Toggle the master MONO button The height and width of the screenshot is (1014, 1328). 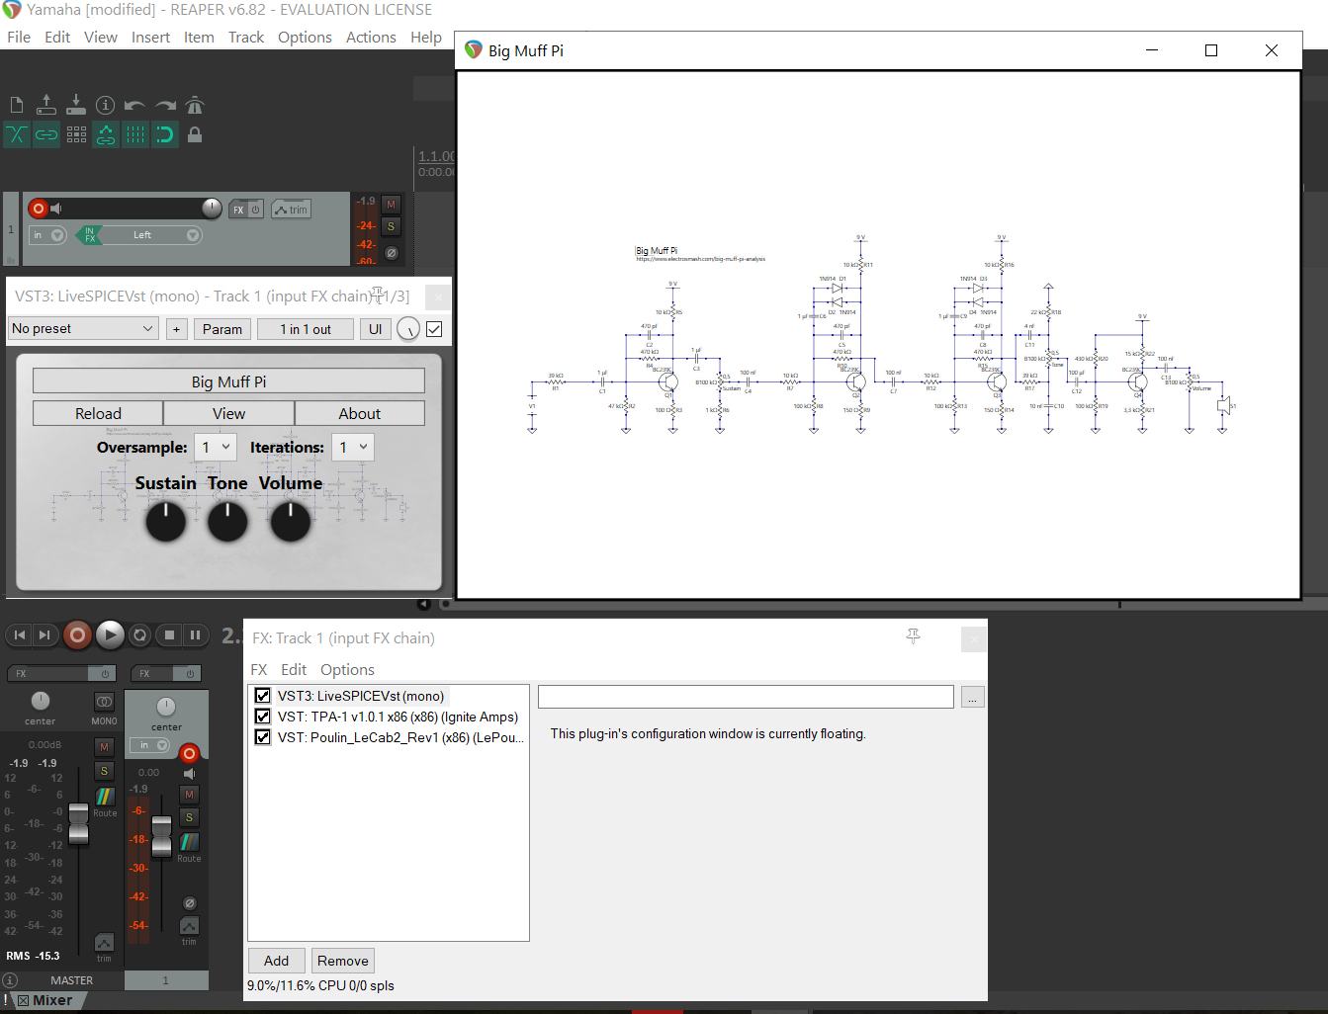[x=104, y=703]
